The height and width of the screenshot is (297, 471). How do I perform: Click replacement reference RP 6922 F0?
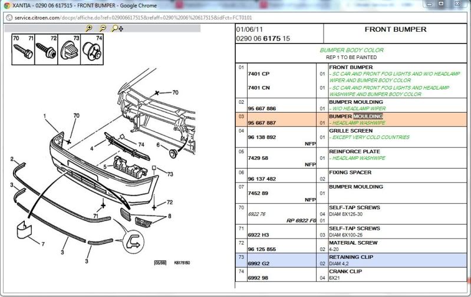pyautogui.click(x=301, y=221)
